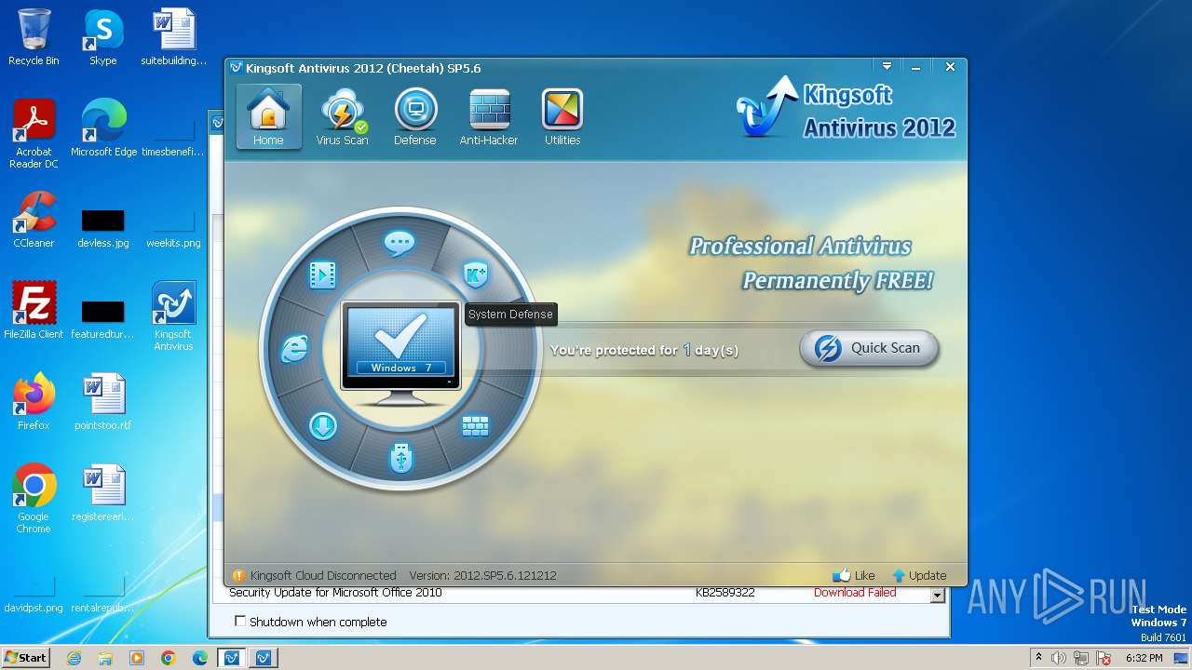Select pointstoo.rtf desktop document

(x=102, y=401)
